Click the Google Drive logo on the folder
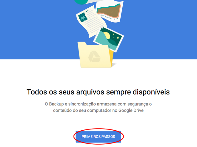197x147 pixels. point(94,56)
